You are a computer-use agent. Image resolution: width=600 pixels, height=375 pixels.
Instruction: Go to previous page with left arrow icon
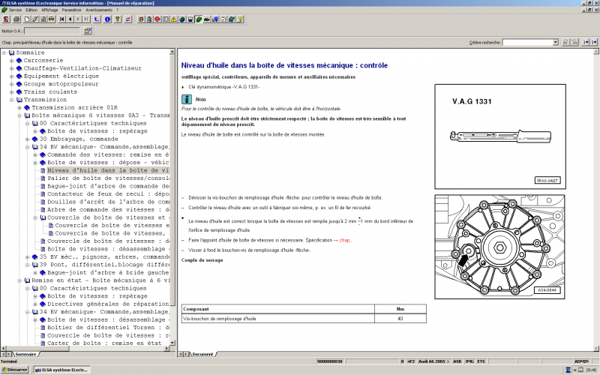tap(70, 19)
